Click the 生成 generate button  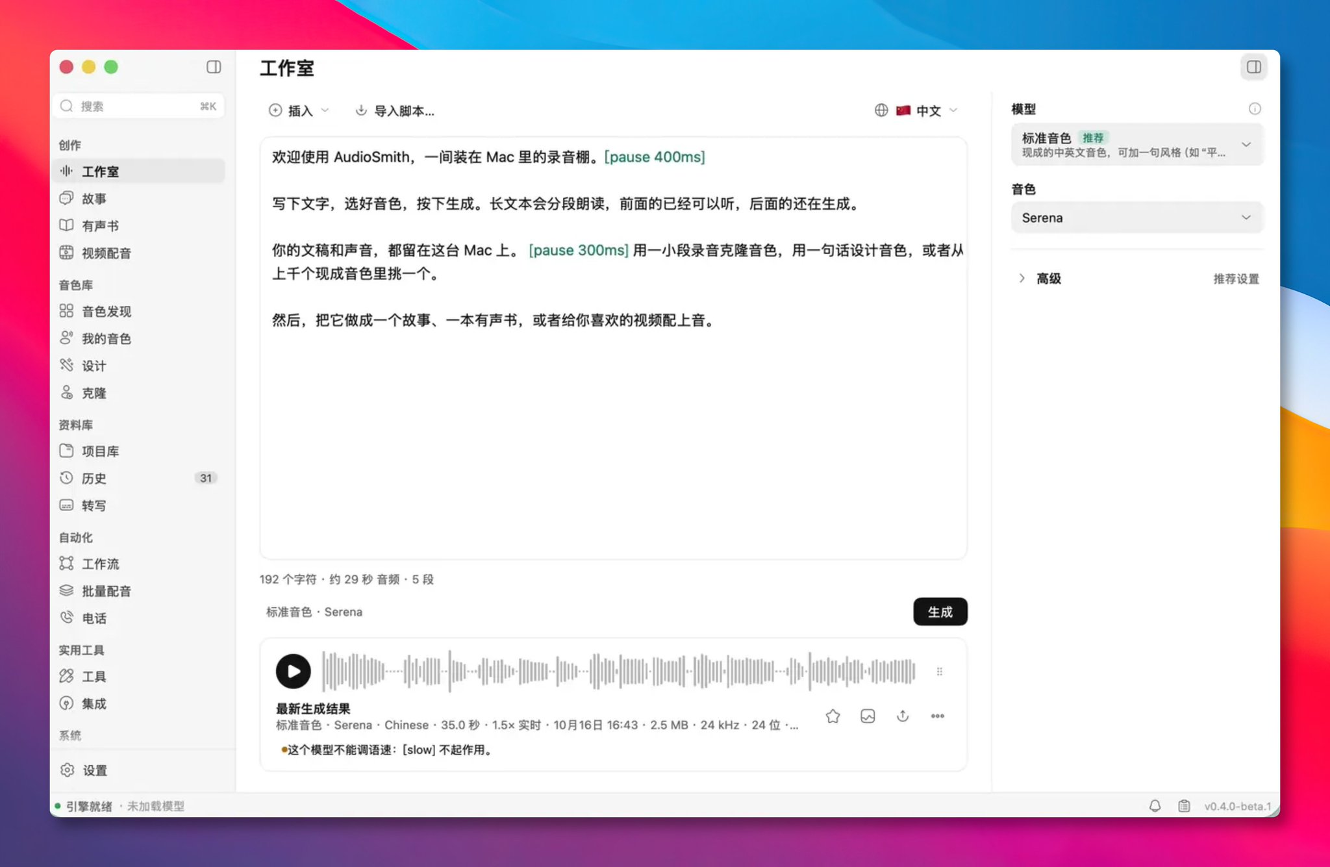[940, 612]
